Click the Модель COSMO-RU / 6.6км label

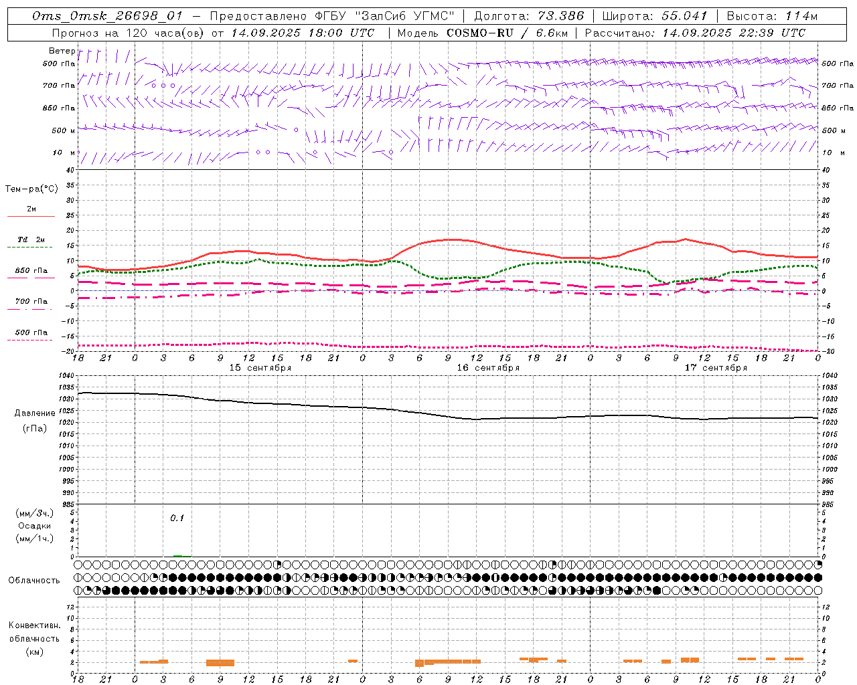click(482, 33)
